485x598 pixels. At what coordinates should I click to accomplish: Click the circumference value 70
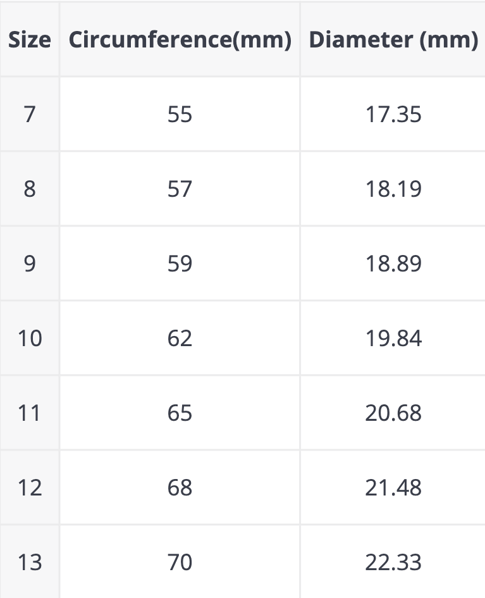click(x=180, y=563)
